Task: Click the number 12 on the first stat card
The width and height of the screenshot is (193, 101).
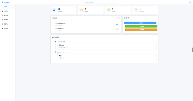Action: point(59,9)
